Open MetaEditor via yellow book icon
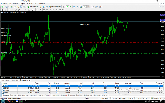165x103 pixels. coord(40,7)
